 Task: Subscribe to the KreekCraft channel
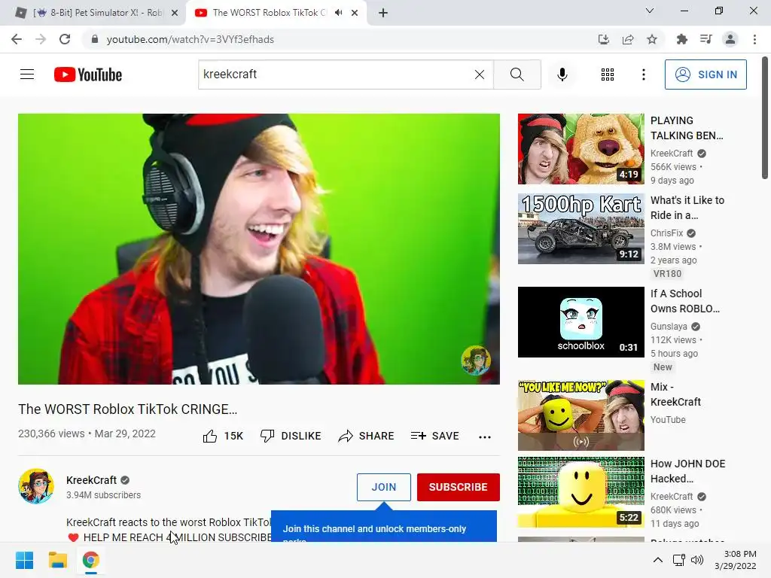(x=459, y=487)
